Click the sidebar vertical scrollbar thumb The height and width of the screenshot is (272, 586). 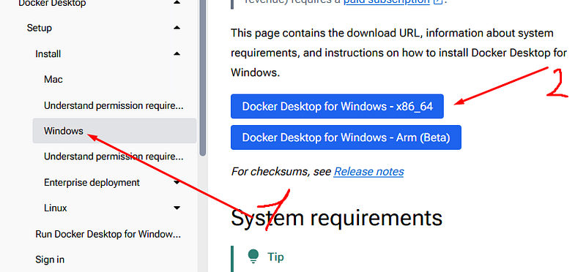point(203,78)
